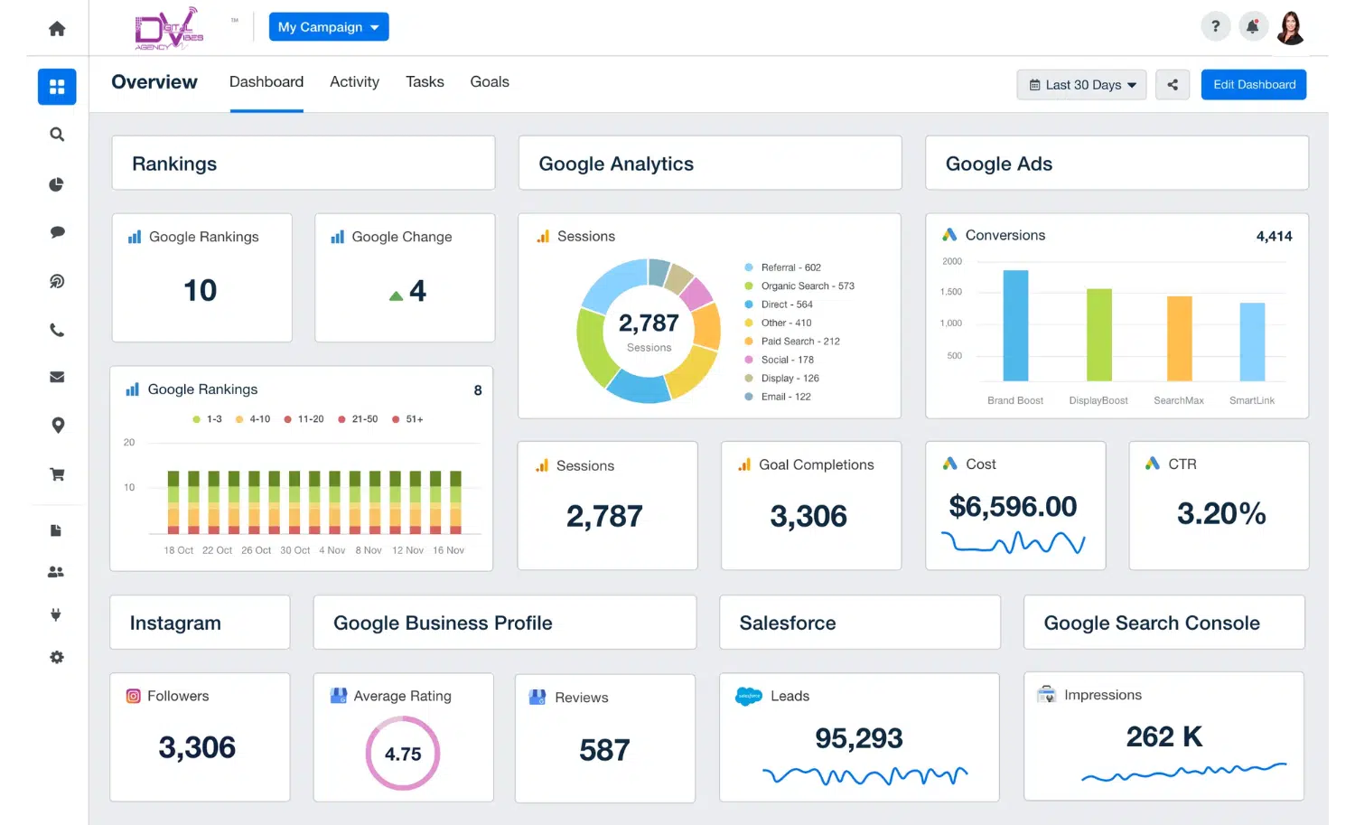Screen dimensions: 1355x825
Task: Click the DisplayBoost green bar
Action: pyautogui.click(x=1099, y=334)
